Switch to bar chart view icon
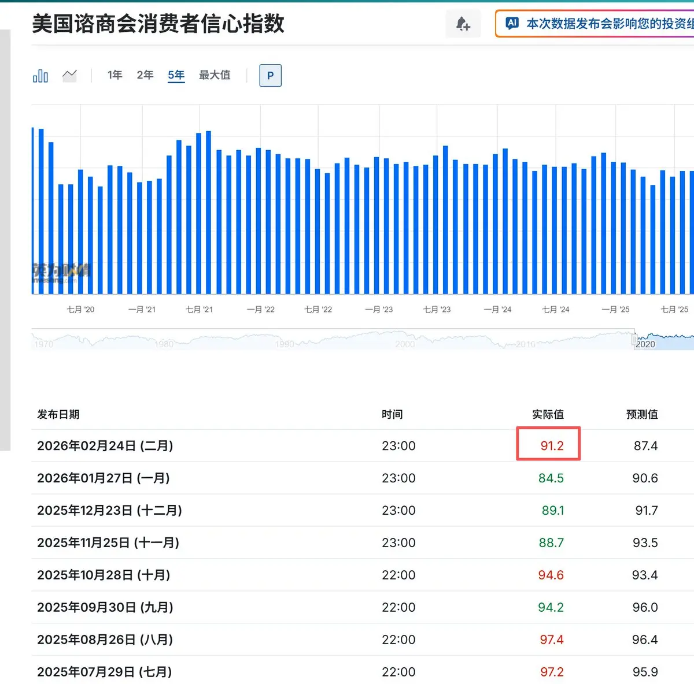 pyautogui.click(x=40, y=76)
